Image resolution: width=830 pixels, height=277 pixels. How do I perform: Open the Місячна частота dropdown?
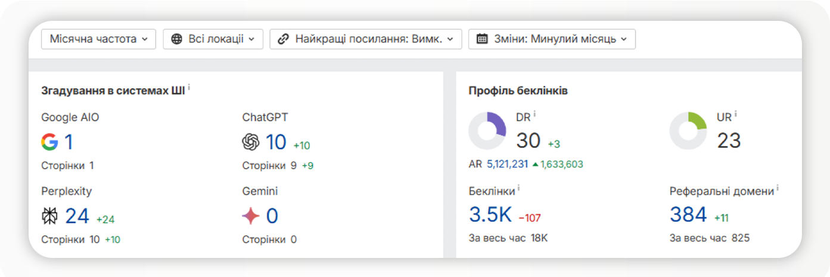tap(98, 39)
